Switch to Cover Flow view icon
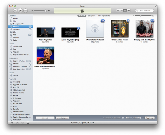 coord(129,10)
